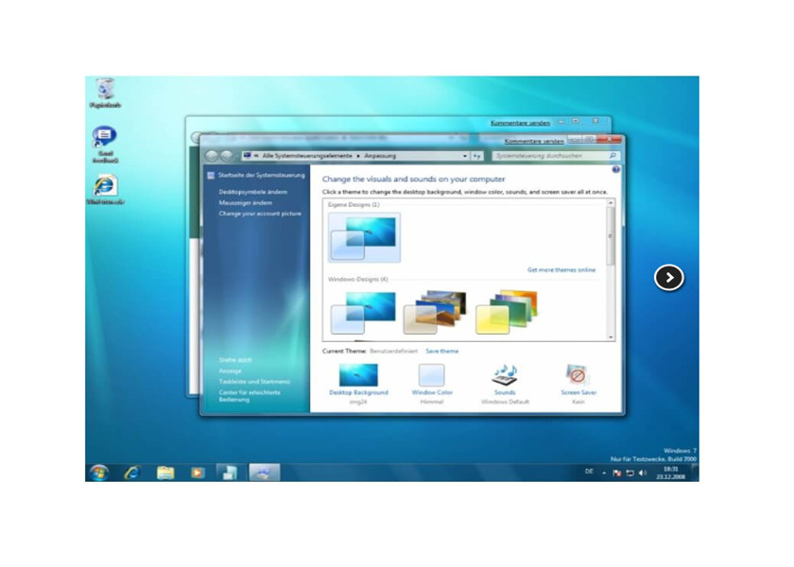Open Windows Media Player from taskbar

(x=197, y=472)
